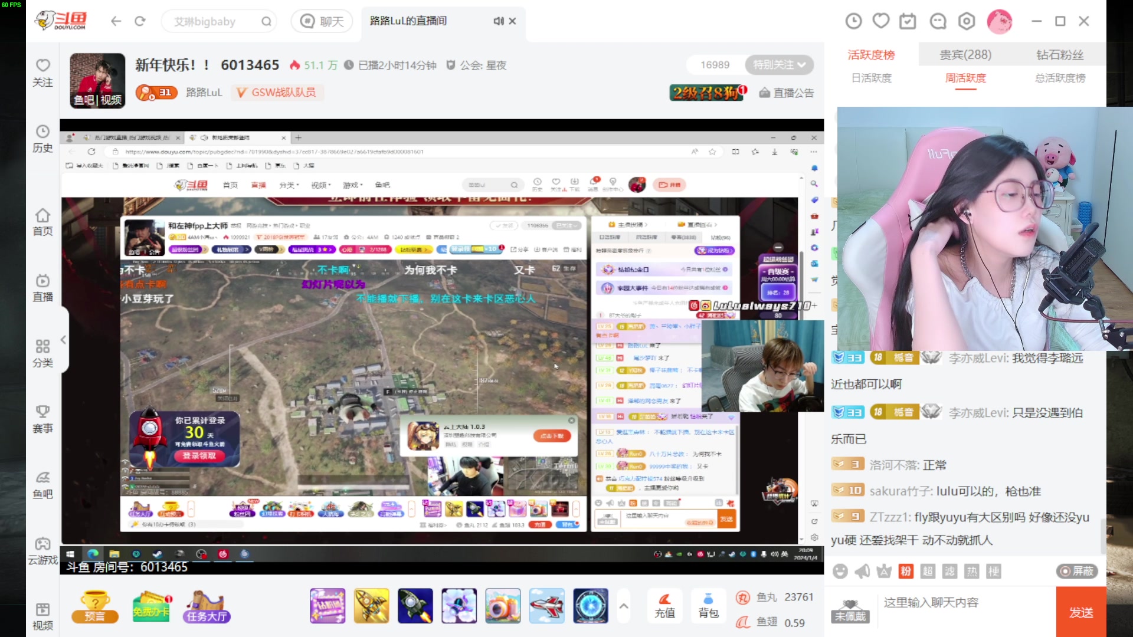
Task: Go to 首页 (Home) in sidebar
Action: [x=42, y=222]
